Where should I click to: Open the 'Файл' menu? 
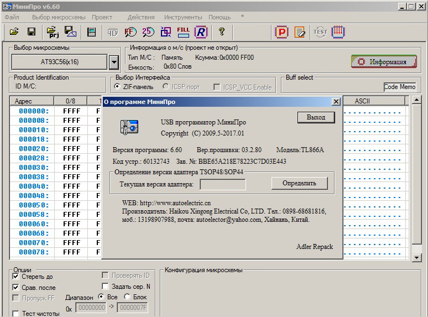click(12, 17)
